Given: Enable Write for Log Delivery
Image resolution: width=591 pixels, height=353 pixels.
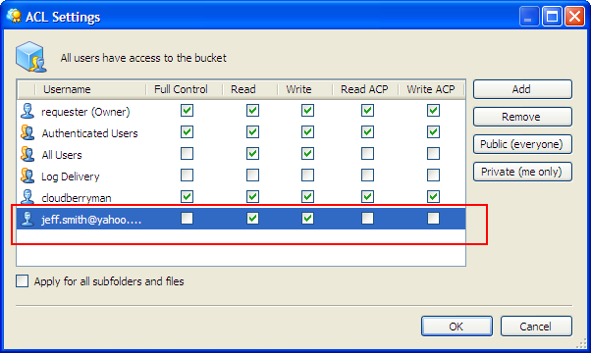Looking at the screenshot, I should [307, 175].
